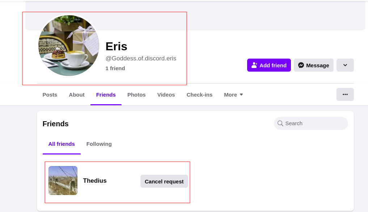Go to the Photos tab
368x212 pixels.
(136, 95)
